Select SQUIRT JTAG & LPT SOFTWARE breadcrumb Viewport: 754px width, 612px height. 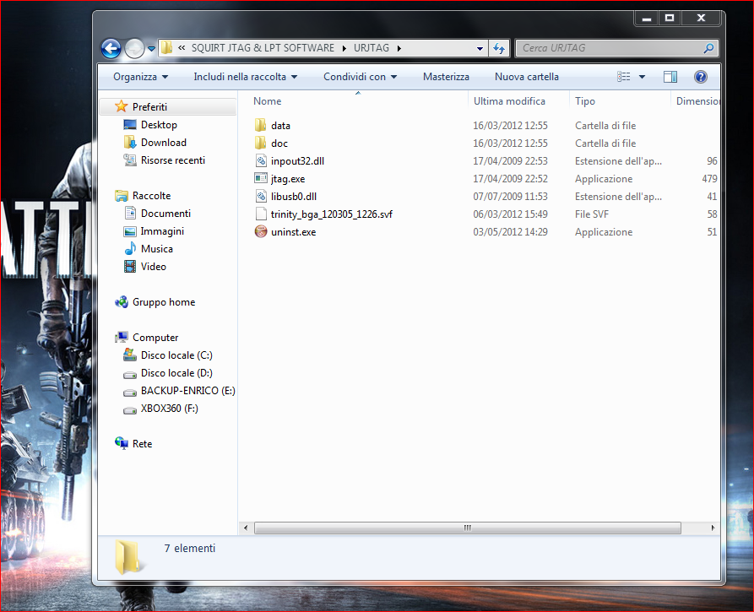(x=263, y=48)
